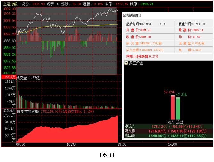Viewport: 214px width, 162px height.
Task: Select the 流出额 row in the table
Action: pos(167,135)
